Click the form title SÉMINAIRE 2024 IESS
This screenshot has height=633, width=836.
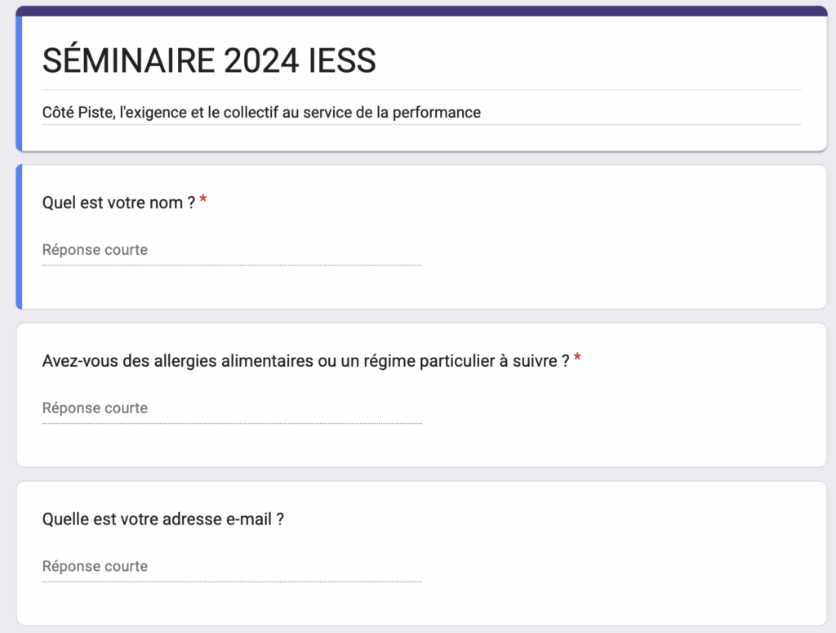coord(209,60)
